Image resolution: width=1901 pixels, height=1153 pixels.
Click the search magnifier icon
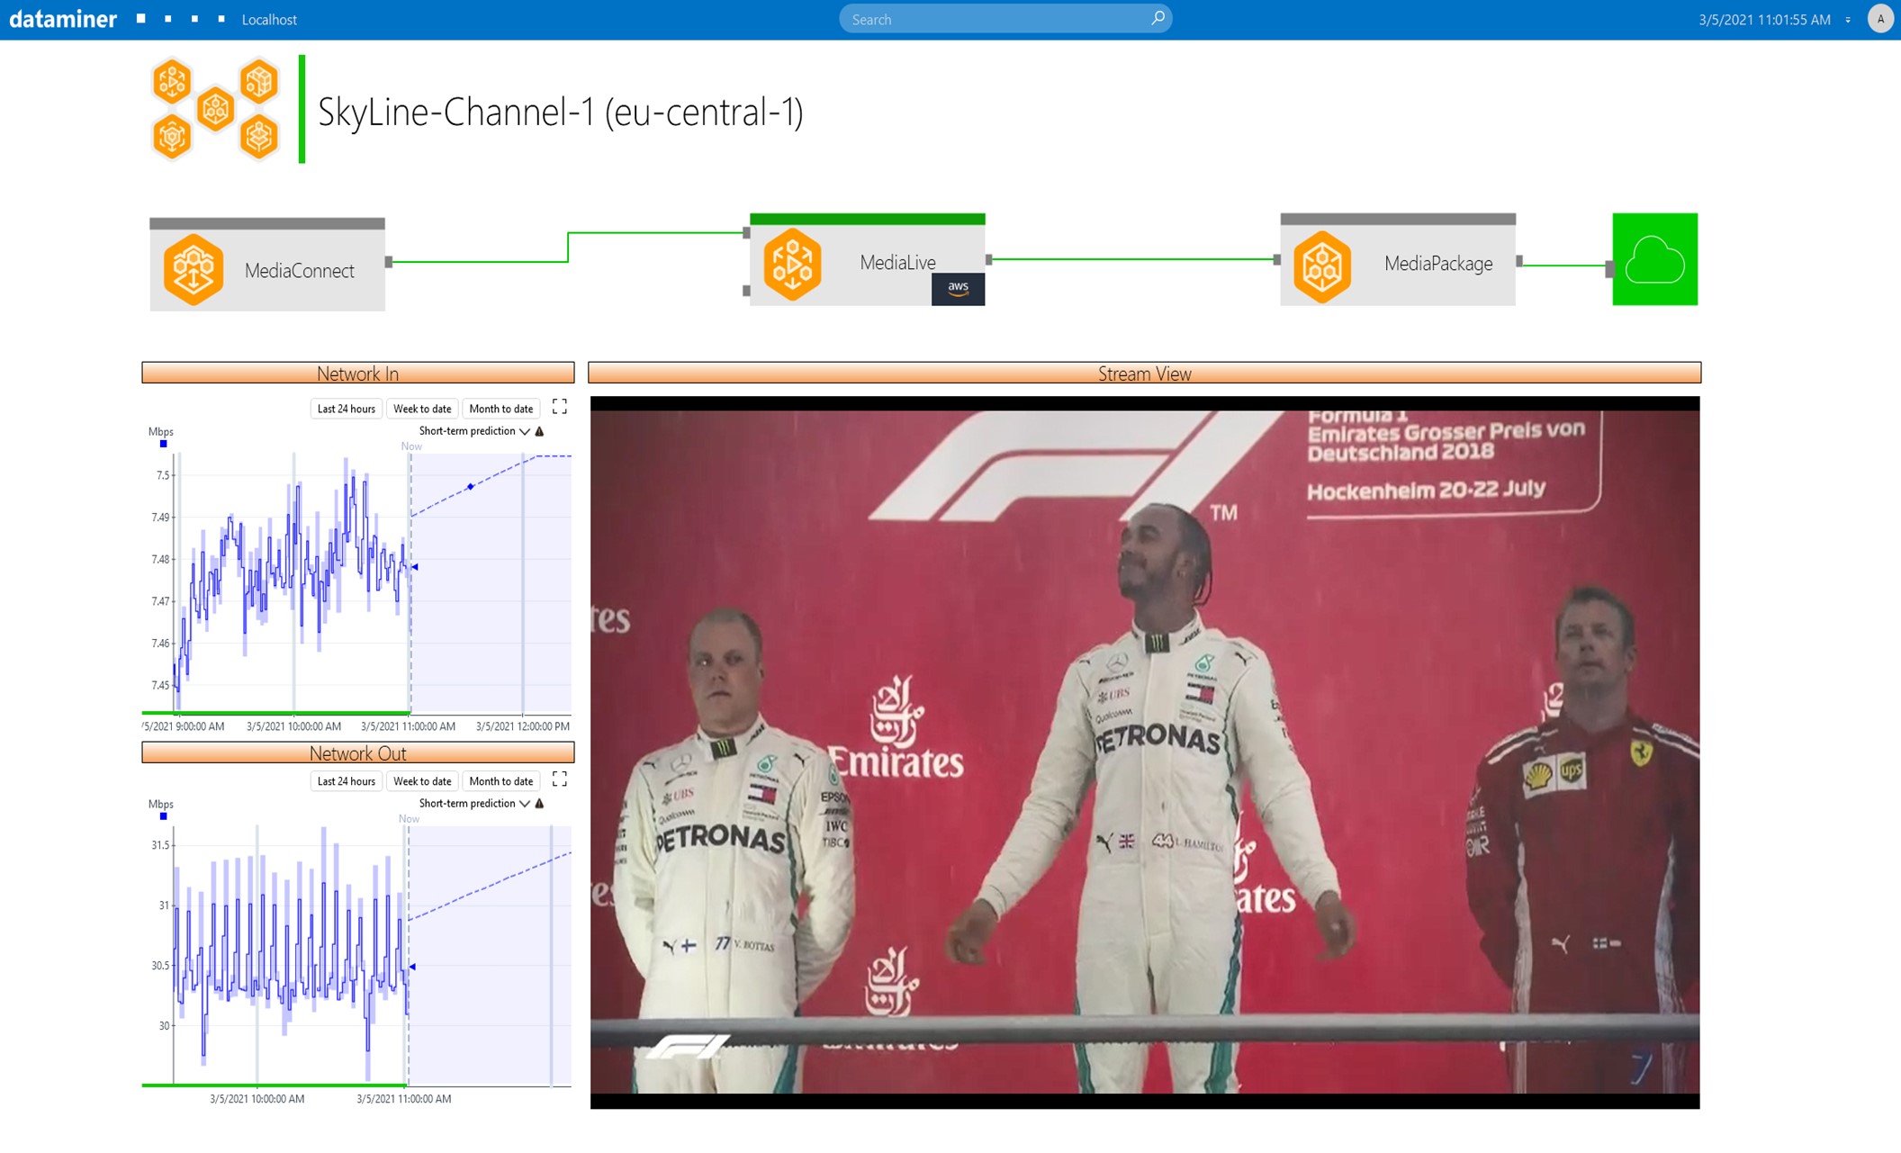pos(1158,18)
